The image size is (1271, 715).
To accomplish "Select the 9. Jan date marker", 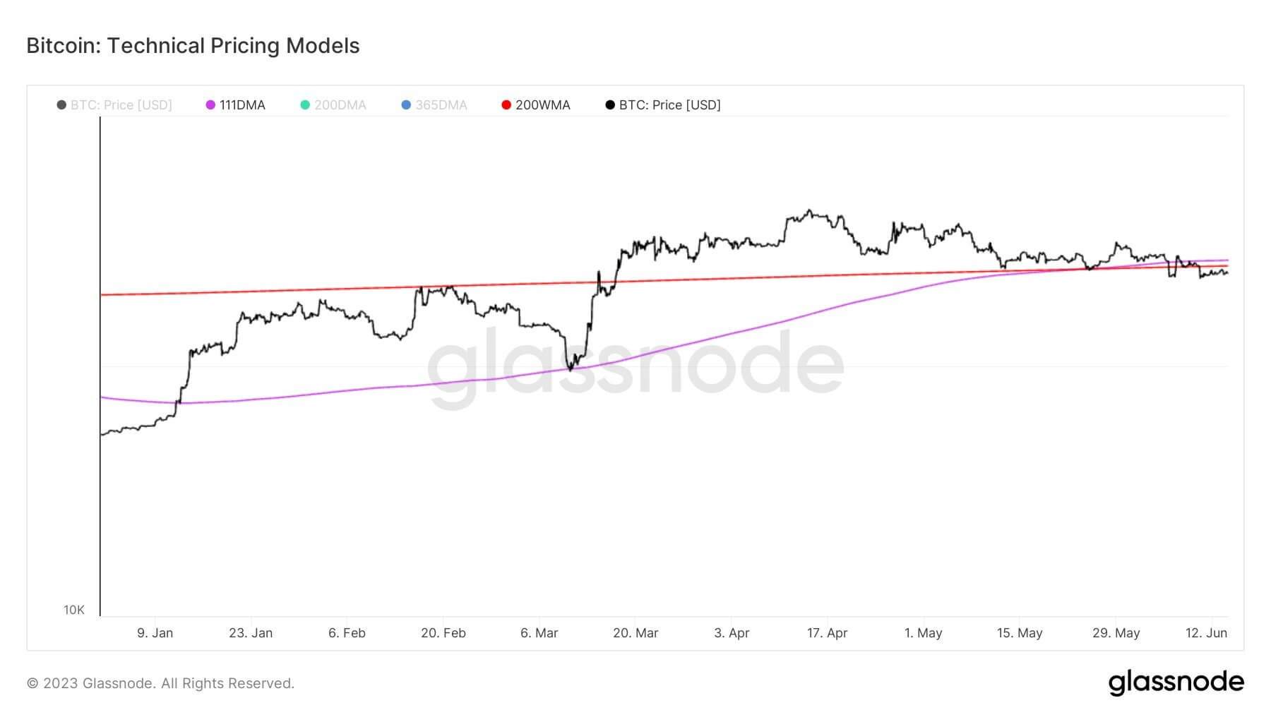I will point(155,633).
